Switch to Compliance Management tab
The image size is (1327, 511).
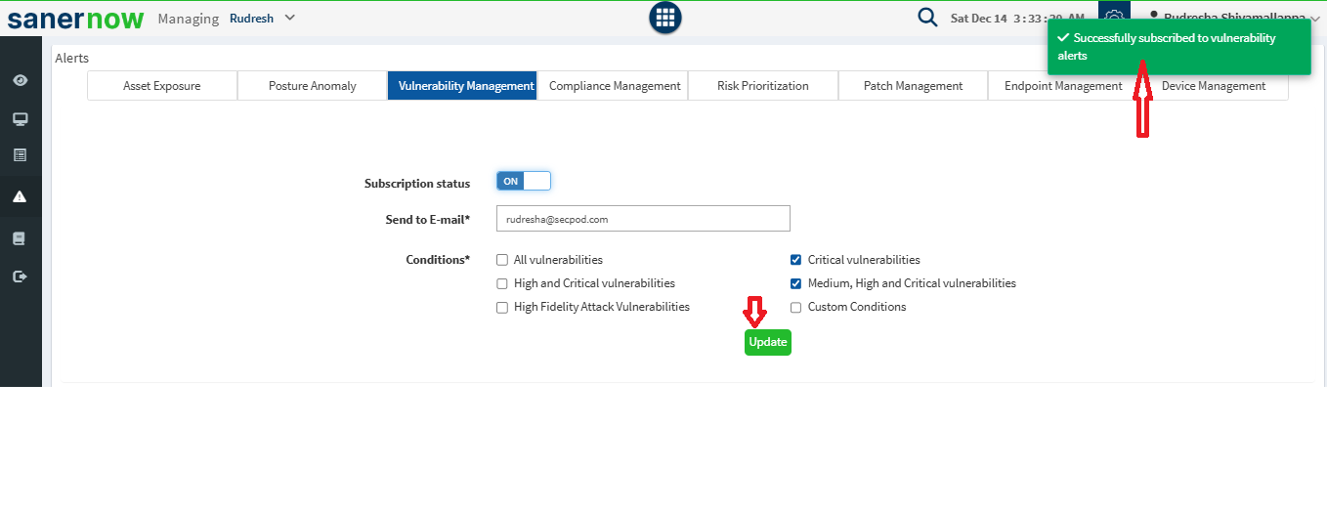[x=614, y=86]
